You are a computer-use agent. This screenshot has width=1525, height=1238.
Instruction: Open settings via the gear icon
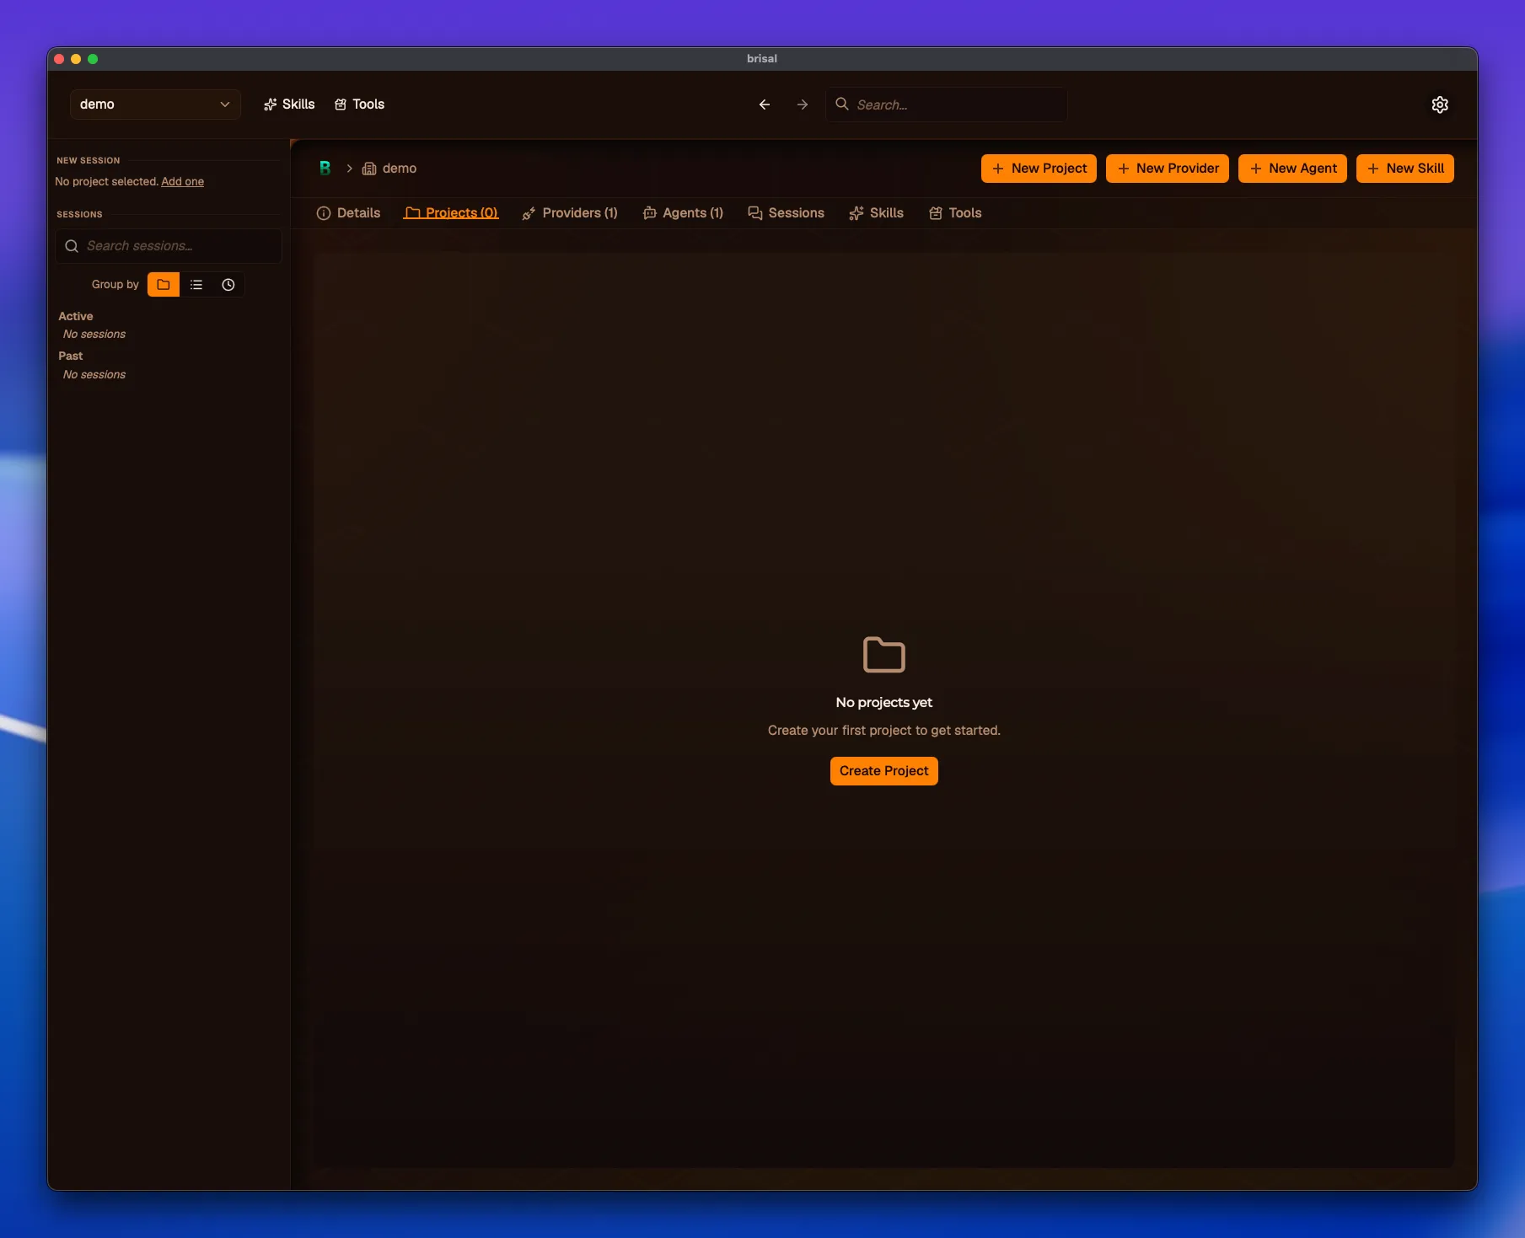(x=1440, y=105)
